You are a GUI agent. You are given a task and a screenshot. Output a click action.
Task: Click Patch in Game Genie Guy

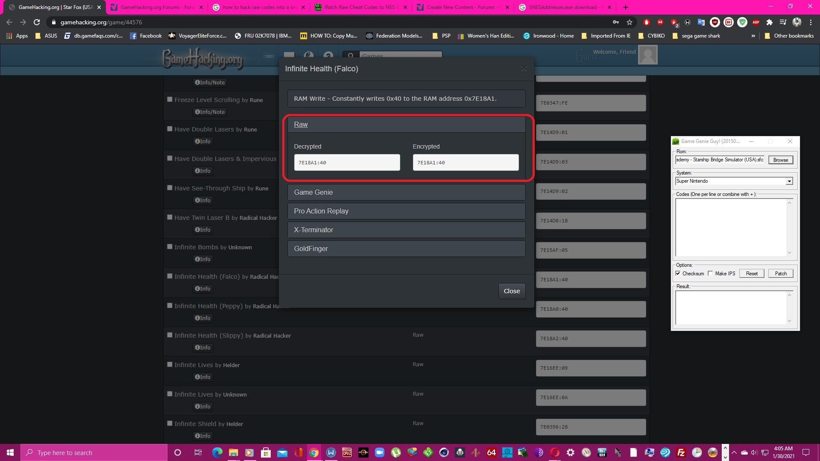click(781, 274)
